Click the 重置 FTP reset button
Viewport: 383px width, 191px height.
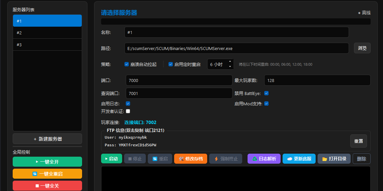(x=359, y=141)
